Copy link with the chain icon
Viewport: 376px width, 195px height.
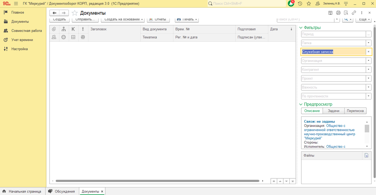354,13
